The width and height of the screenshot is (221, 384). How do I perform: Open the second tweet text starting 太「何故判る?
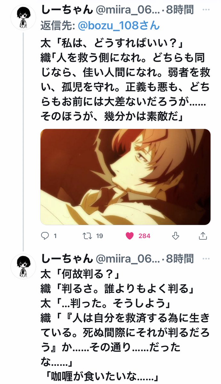pos(125,327)
